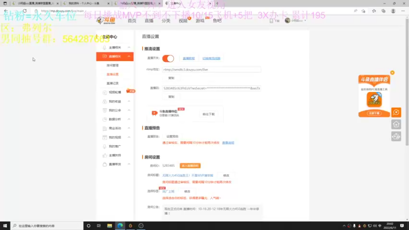Viewport: 409px width, 230px height.
Task: Click the 我的收益 money bag icon
Action: (105, 101)
